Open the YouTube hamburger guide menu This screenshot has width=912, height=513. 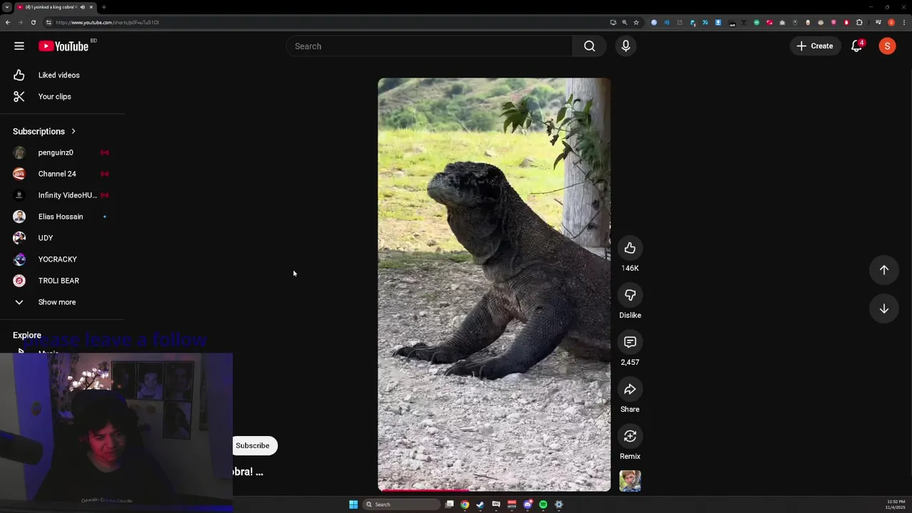tap(19, 46)
